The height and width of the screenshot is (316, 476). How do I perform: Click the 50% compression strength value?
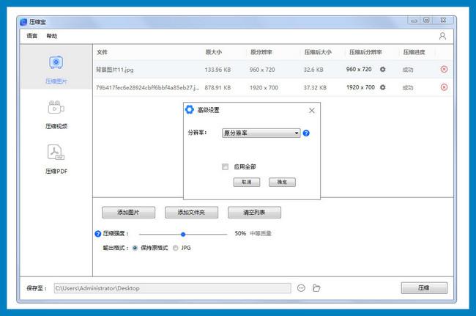[240, 233]
